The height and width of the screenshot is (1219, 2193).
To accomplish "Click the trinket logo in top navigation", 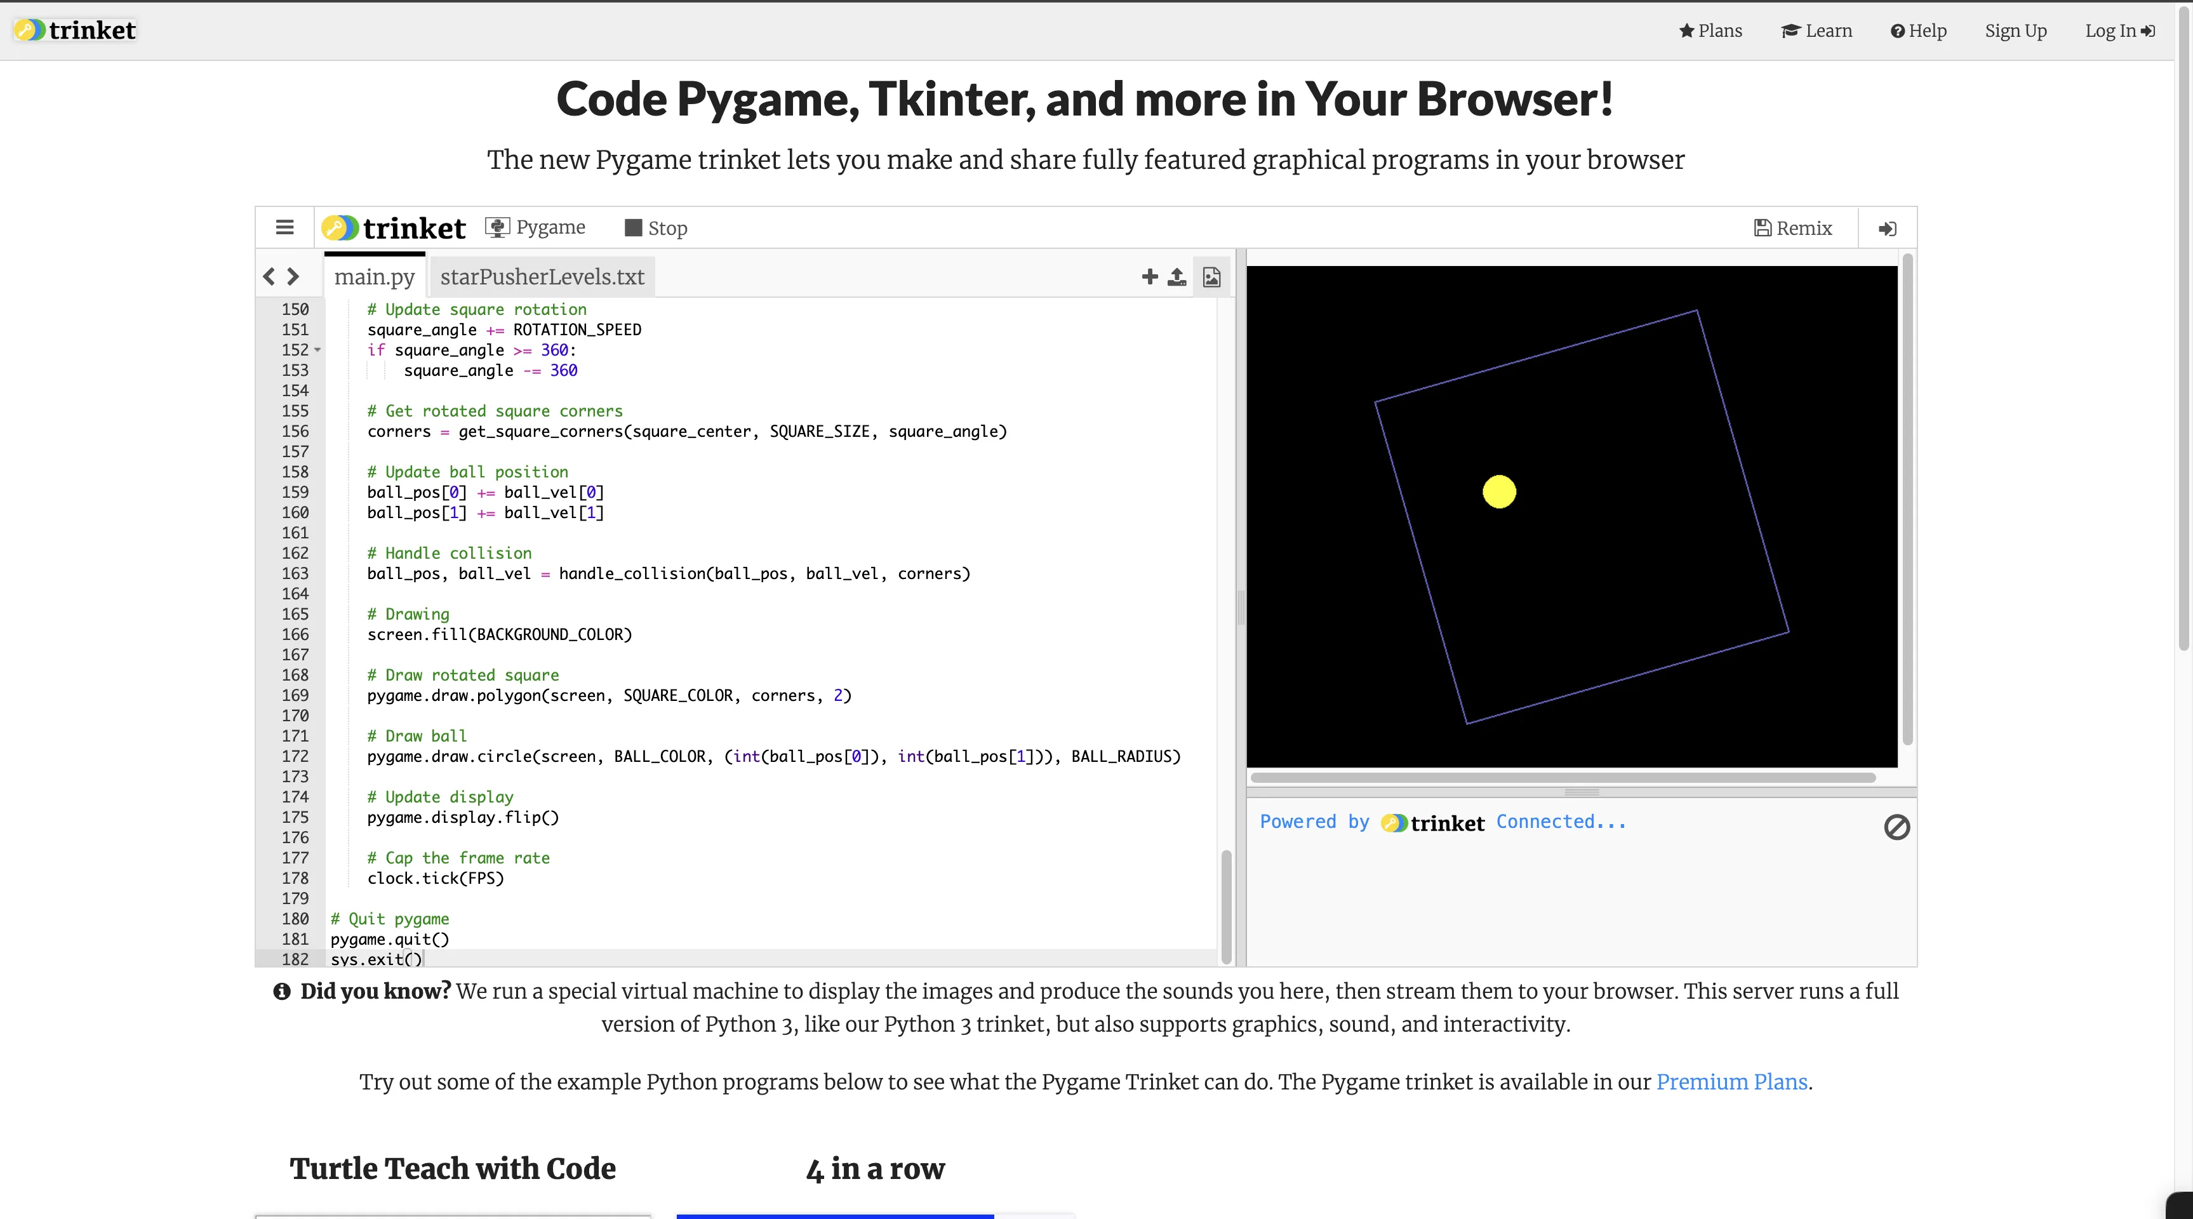I will (x=76, y=30).
